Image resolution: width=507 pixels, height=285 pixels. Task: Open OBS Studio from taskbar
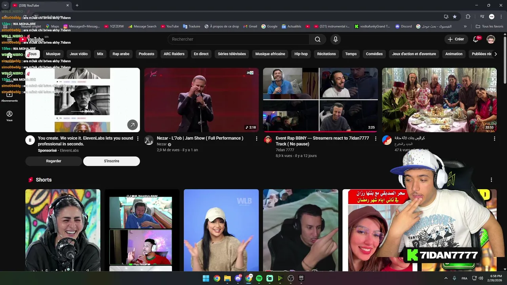point(291,278)
